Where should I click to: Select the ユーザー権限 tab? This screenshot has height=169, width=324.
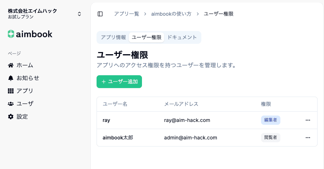[x=147, y=37]
